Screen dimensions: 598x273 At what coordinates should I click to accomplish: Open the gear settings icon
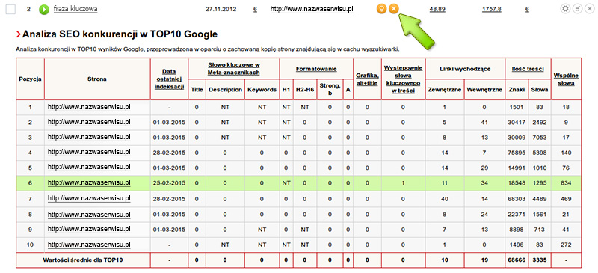point(565,9)
